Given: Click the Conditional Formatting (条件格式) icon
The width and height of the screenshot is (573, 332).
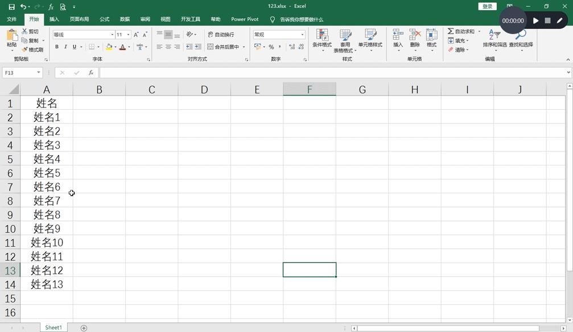Looking at the screenshot, I should [322, 35].
